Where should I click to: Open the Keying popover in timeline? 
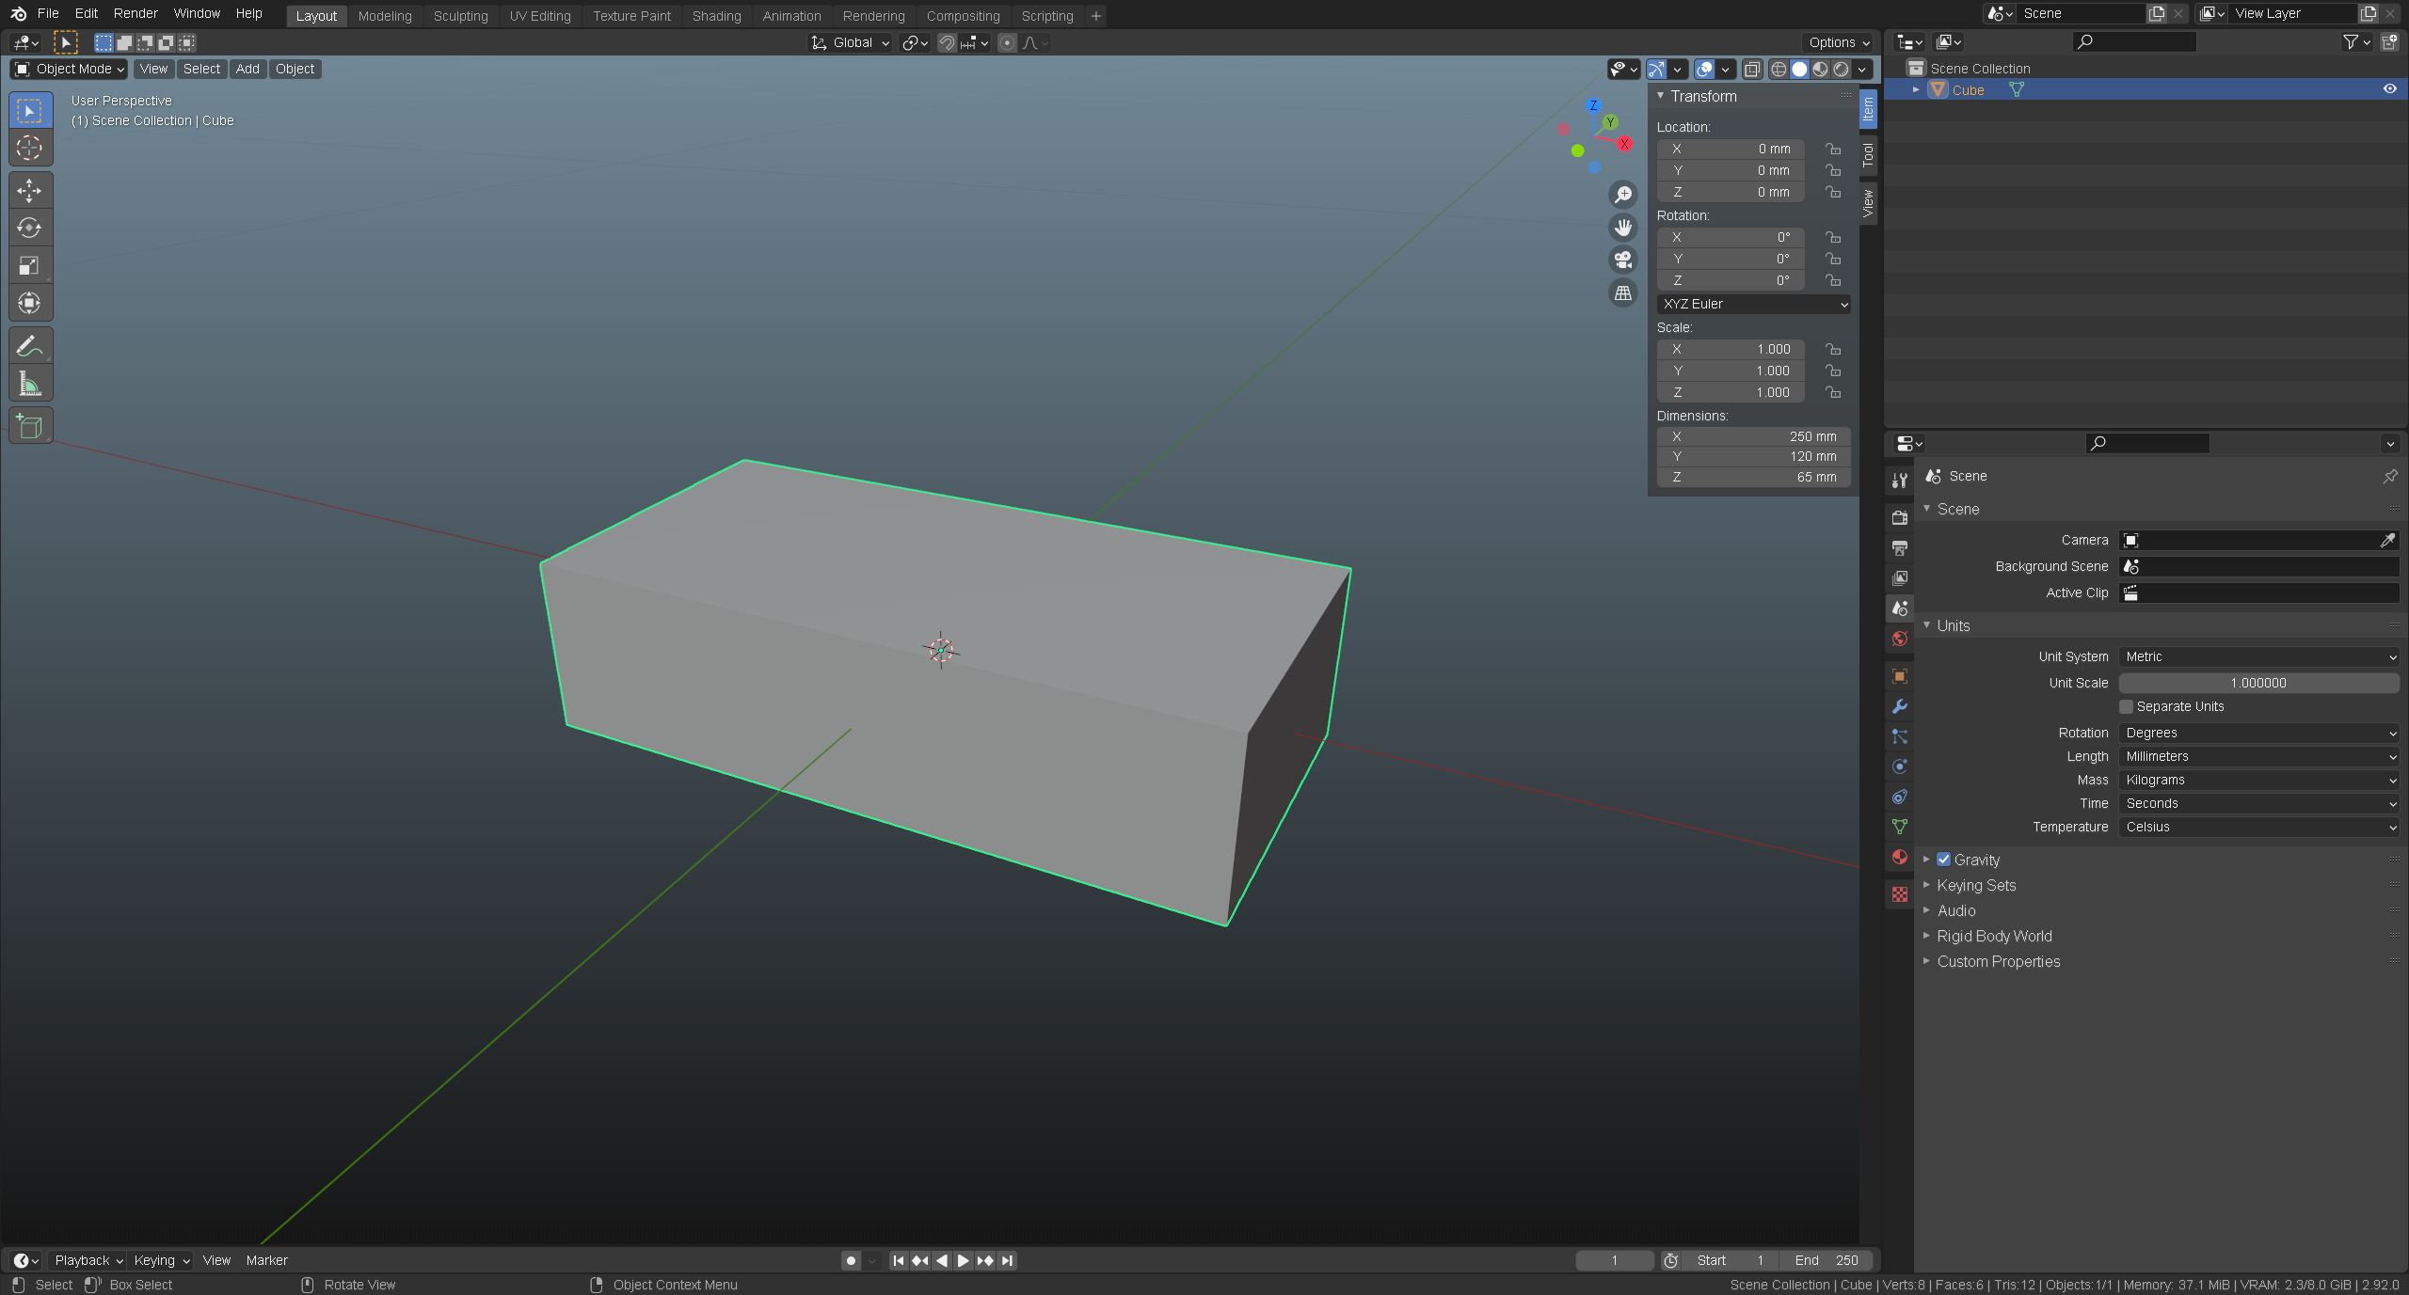[x=162, y=1260]
